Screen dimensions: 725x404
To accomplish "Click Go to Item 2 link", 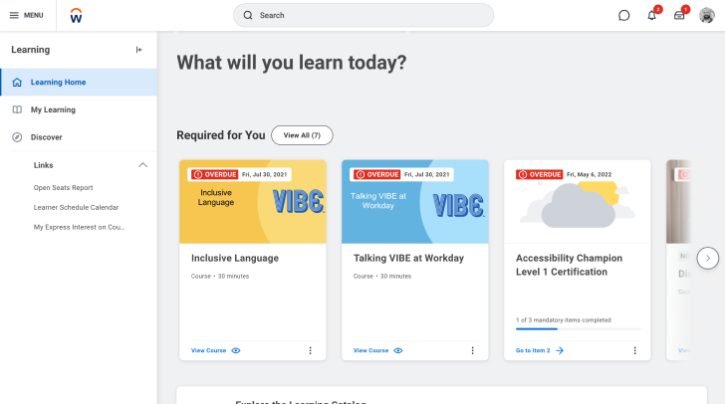I will pyautogui.click(x=540, y=350).
